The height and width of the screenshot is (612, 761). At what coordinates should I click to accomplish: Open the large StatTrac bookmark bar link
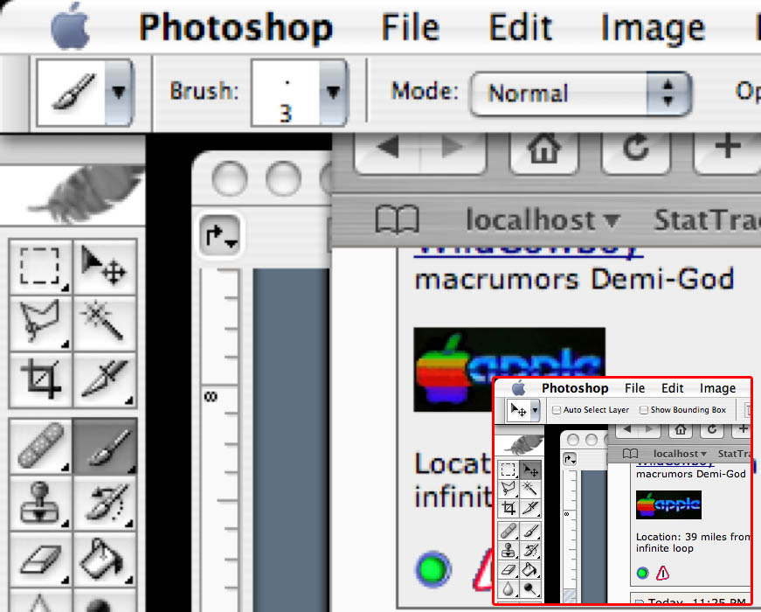click(x=708, y=220)
